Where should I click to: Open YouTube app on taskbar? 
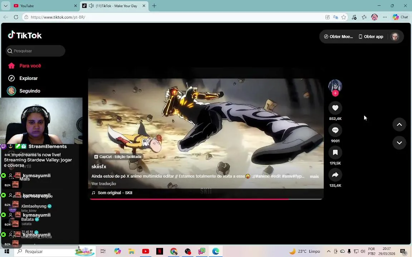point(146,251)
